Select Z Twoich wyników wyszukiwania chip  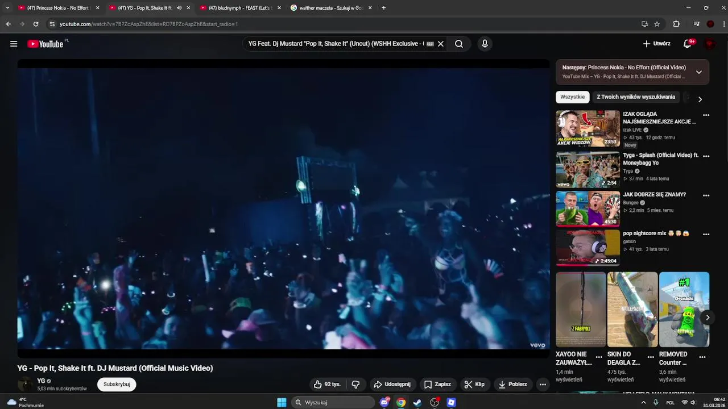pos(636,97)
